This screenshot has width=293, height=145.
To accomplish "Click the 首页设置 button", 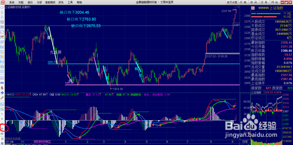I will [232, 2].
